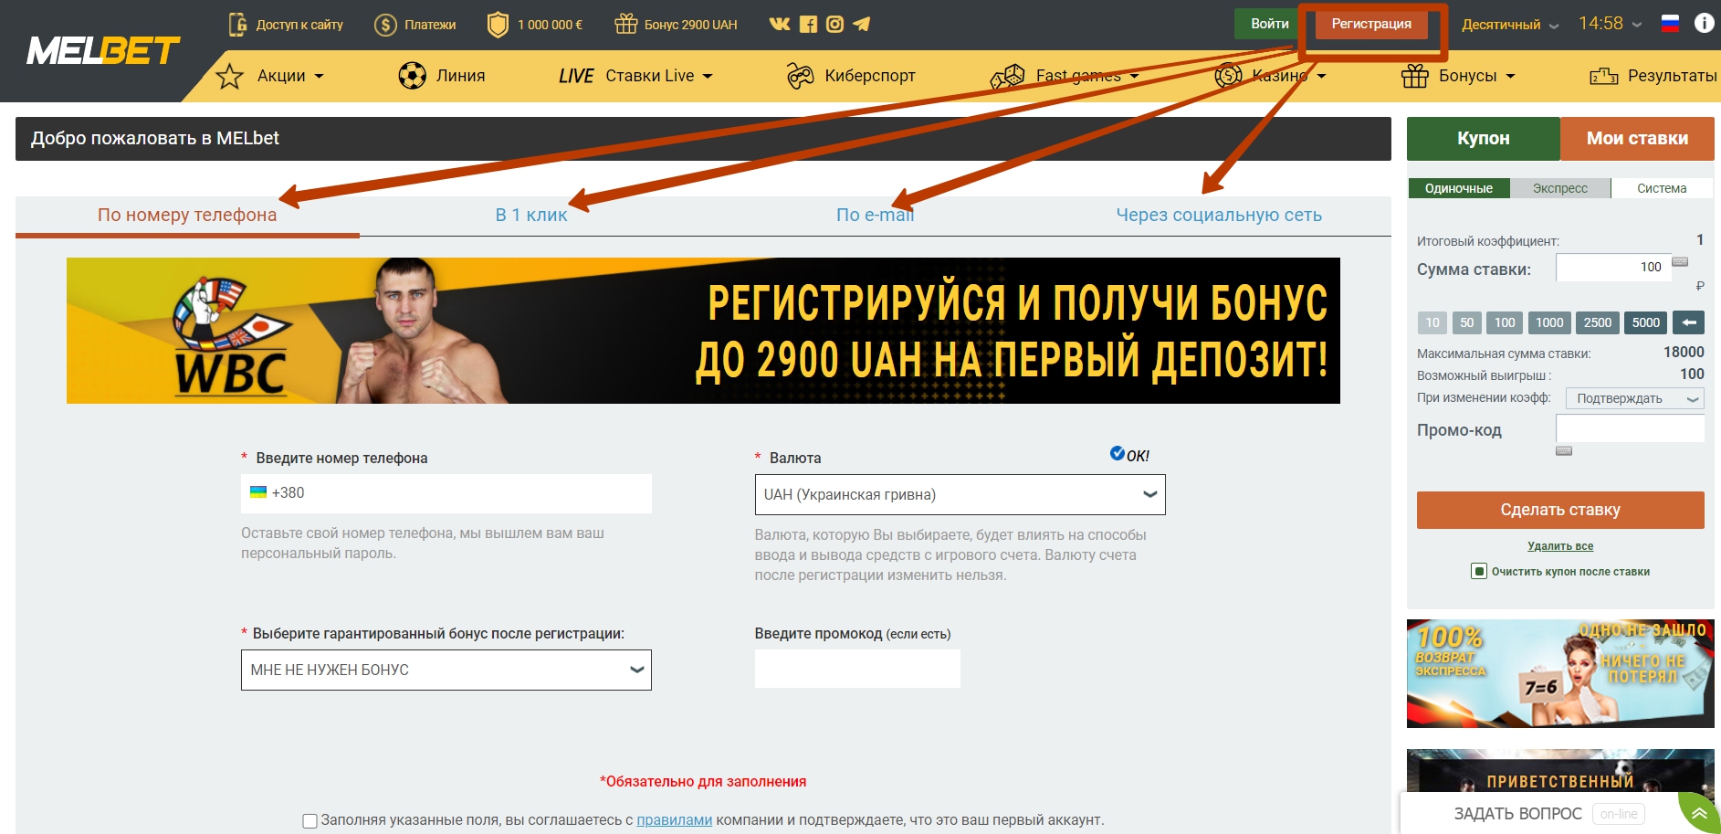Image resolution: width=1721 pixels, height=834 pixels.
Task: Select Russian flag language icon
Action: [x=1670, y=24]
